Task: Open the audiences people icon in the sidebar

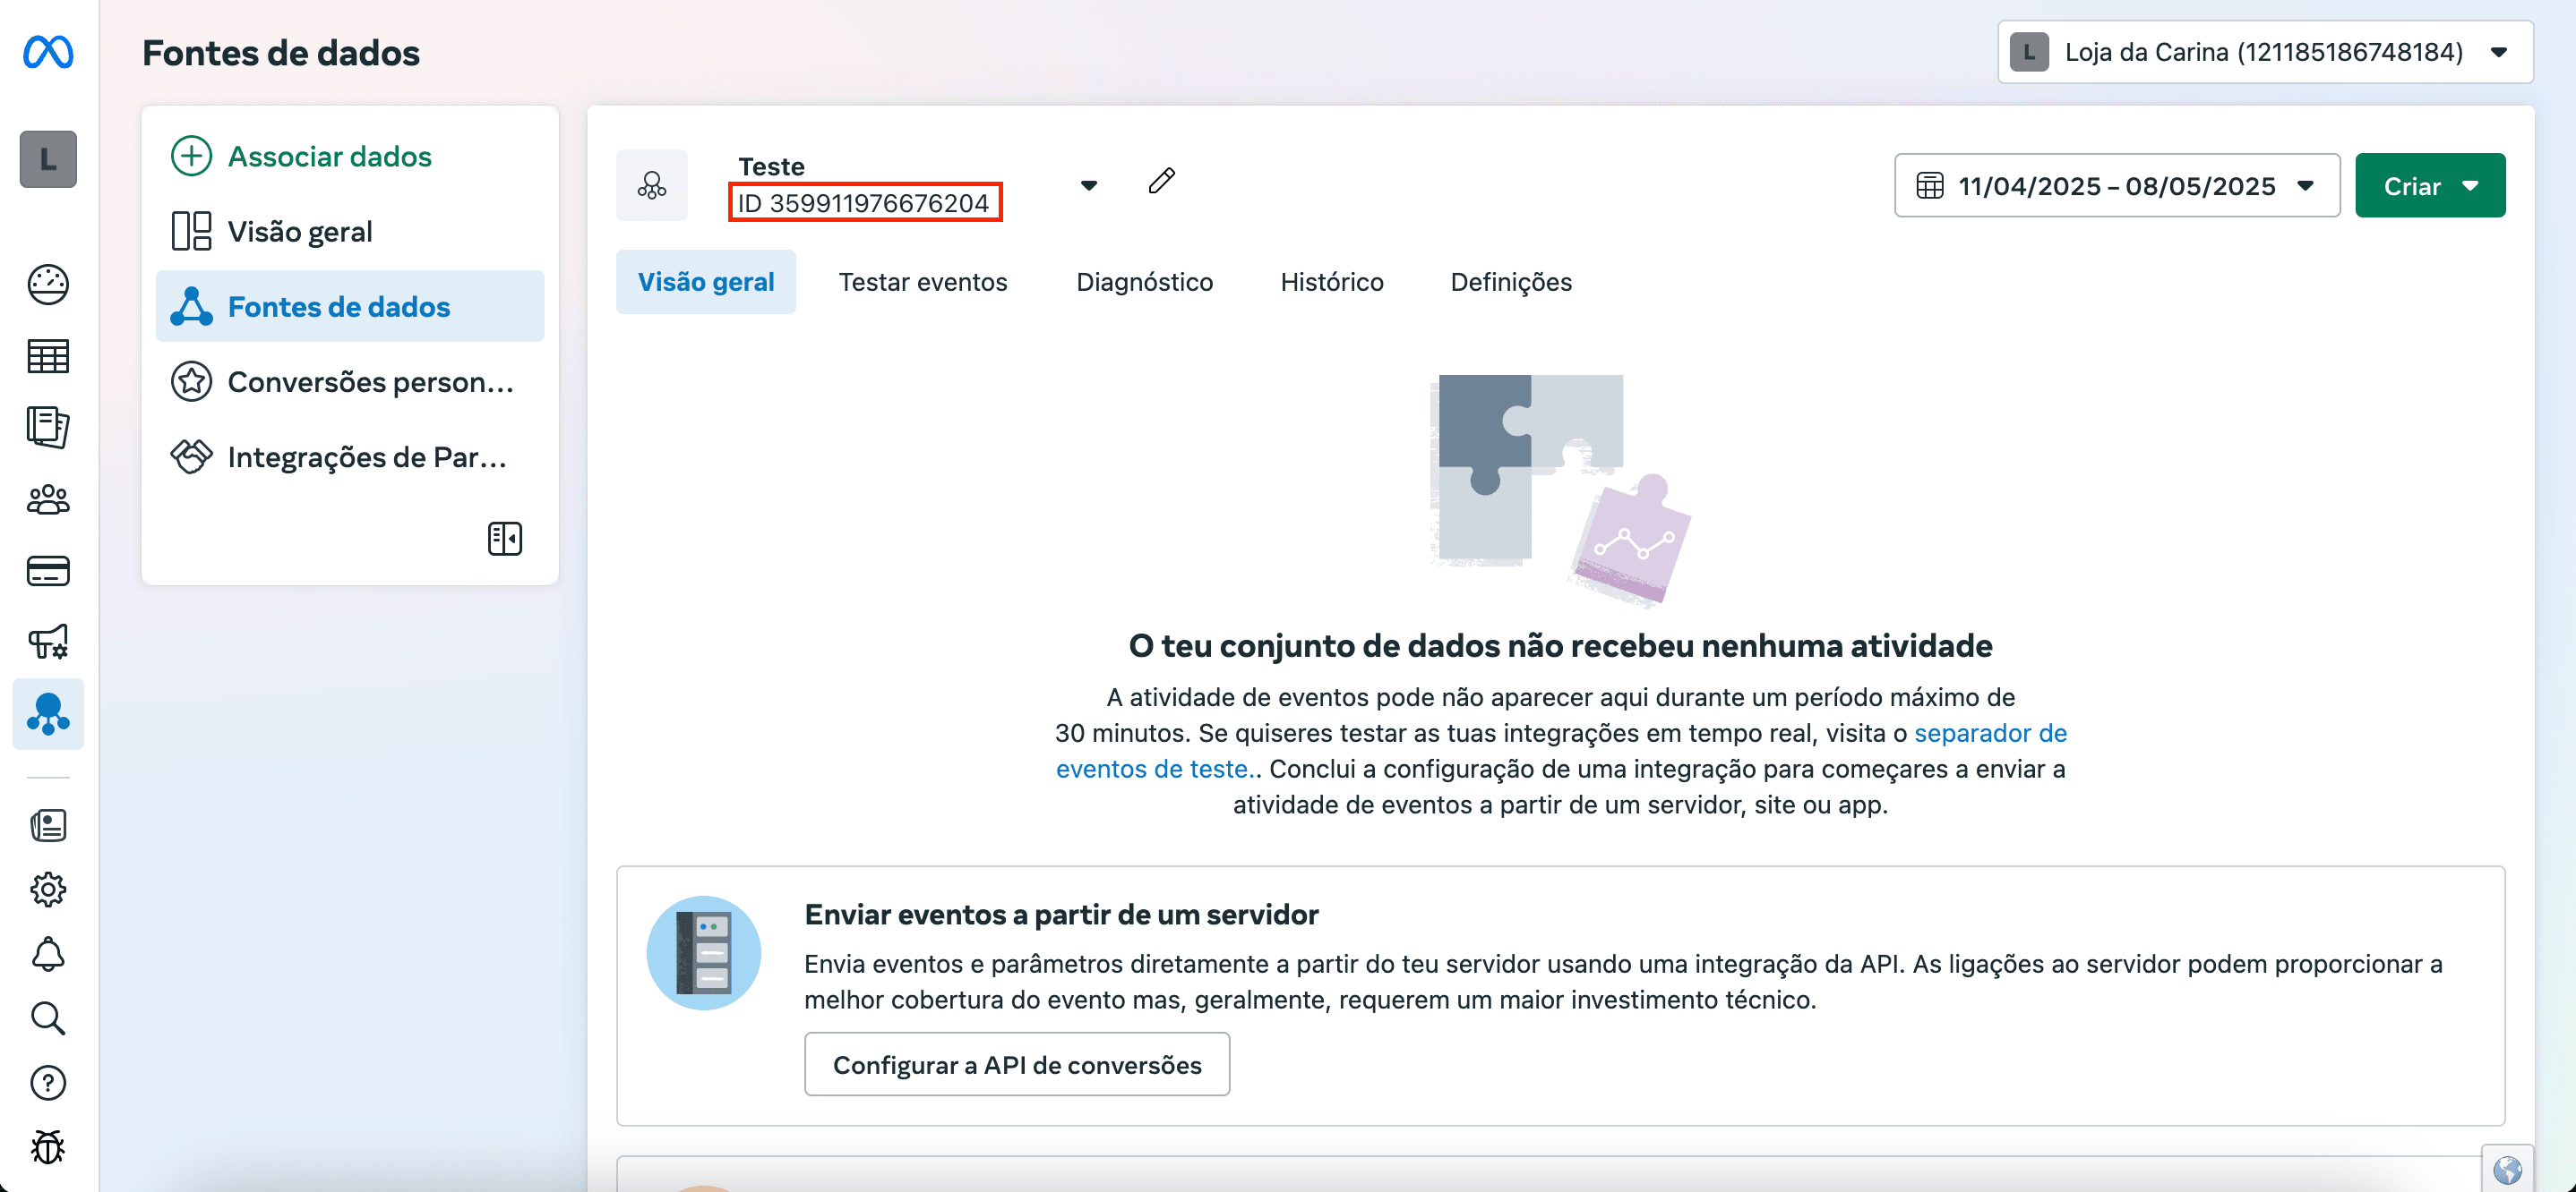Action: pyautogui.click(x=48, y=499)
